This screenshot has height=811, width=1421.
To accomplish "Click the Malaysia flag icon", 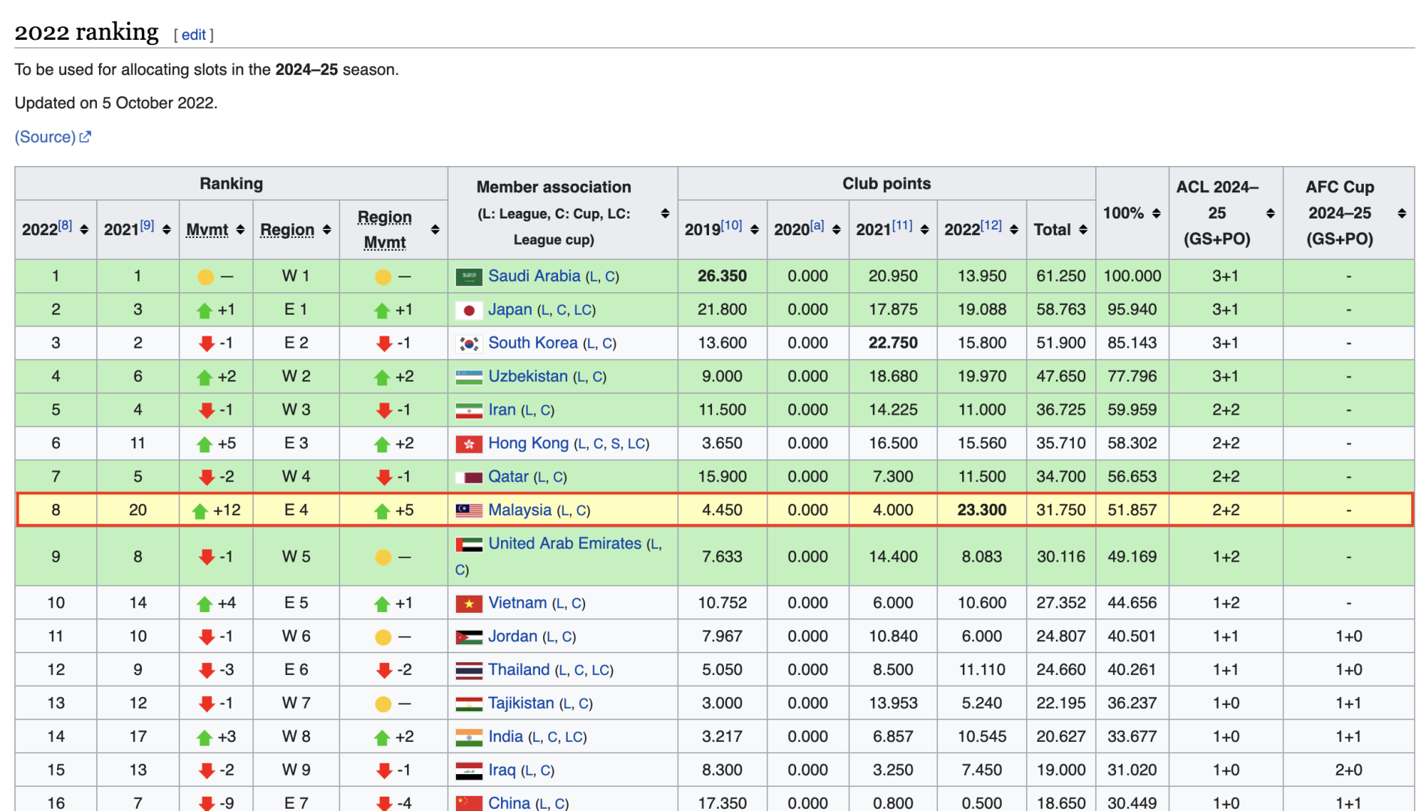I will tap(469, 511).
